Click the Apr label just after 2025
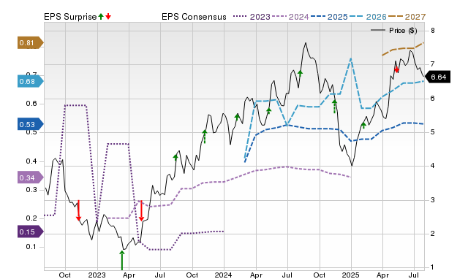 (382, 275)
